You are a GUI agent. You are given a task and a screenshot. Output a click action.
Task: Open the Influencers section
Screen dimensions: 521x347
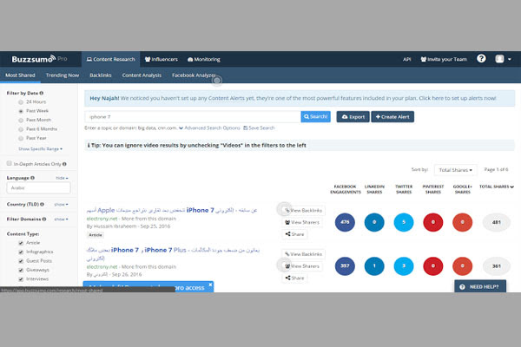162,59
